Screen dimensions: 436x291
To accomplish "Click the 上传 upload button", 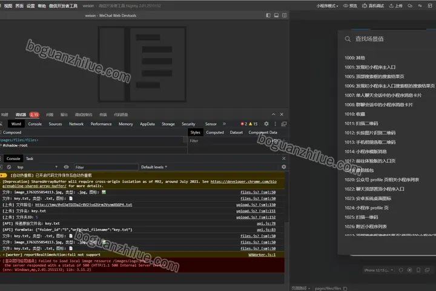I will click(395, 6).
